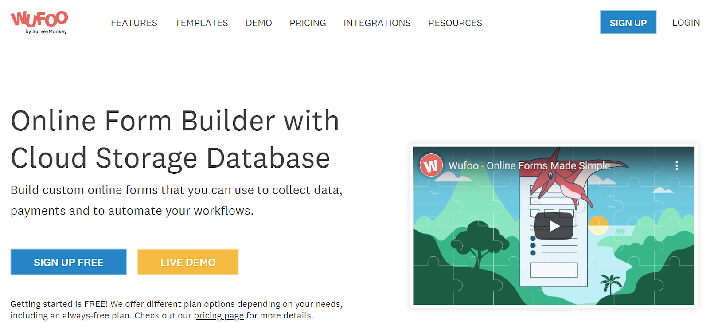Open the PRICING navigation link
This screenshot has height=322, width=710.
click(x=308, y=23)
